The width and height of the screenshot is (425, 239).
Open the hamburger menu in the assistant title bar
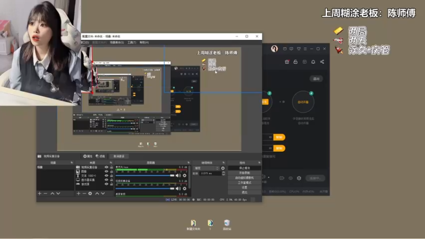coord(305,49)
